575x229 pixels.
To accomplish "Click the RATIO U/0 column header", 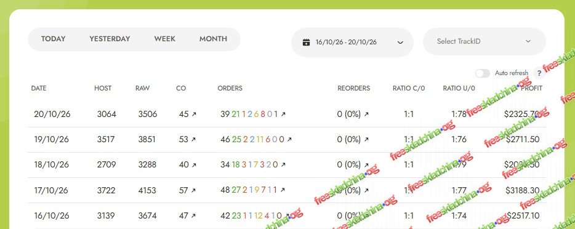I will 459,88.
